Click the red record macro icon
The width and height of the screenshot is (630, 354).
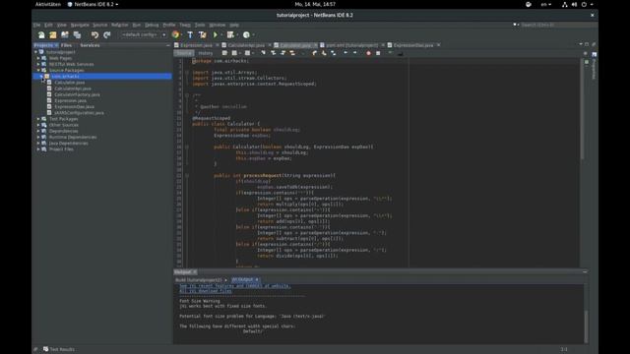coord(368,53)
